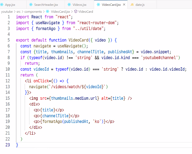This screenshot has width=192, height=154.
Task: Expand breadcrumb chevron after components
Action: 44,11
